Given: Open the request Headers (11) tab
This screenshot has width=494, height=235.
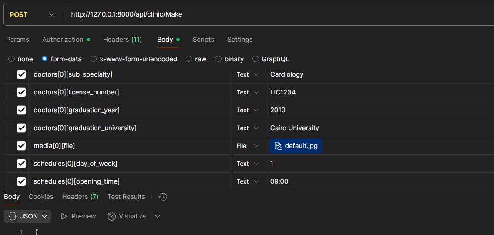Looking at the screenshot, I should pos(122,40).
